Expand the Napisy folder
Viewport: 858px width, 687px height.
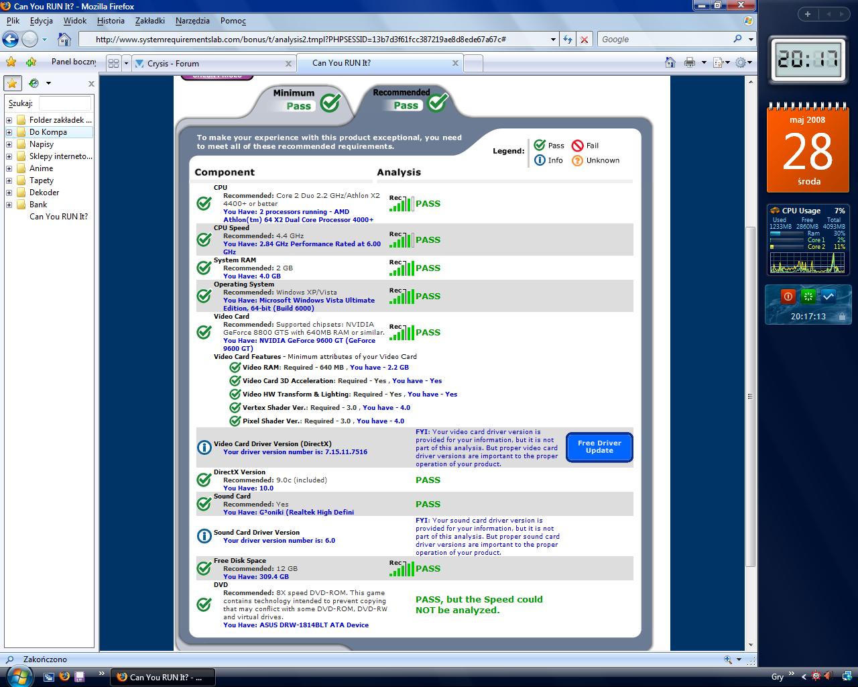(9, 144)
